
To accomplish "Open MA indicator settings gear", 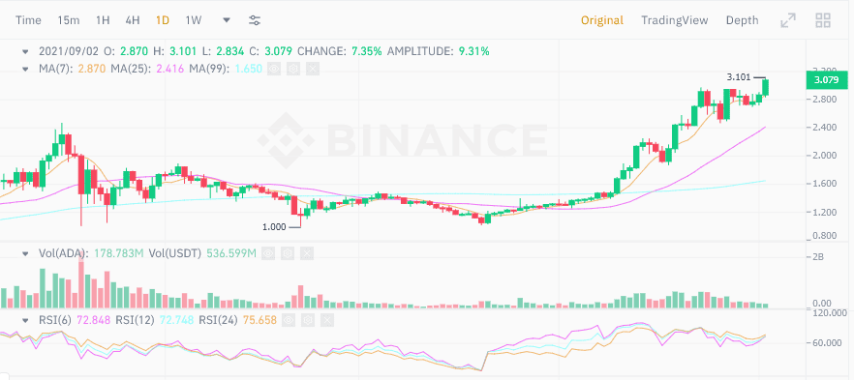I will [x=292, y=69].
